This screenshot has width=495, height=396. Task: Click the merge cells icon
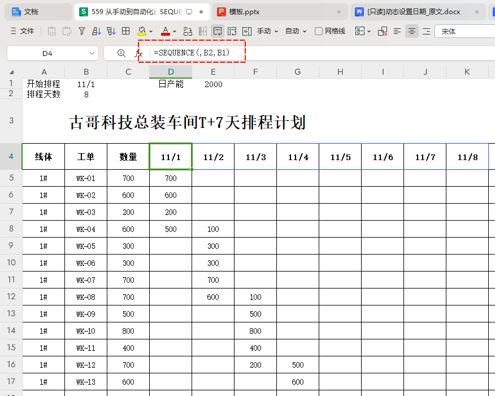pos(232,31)
